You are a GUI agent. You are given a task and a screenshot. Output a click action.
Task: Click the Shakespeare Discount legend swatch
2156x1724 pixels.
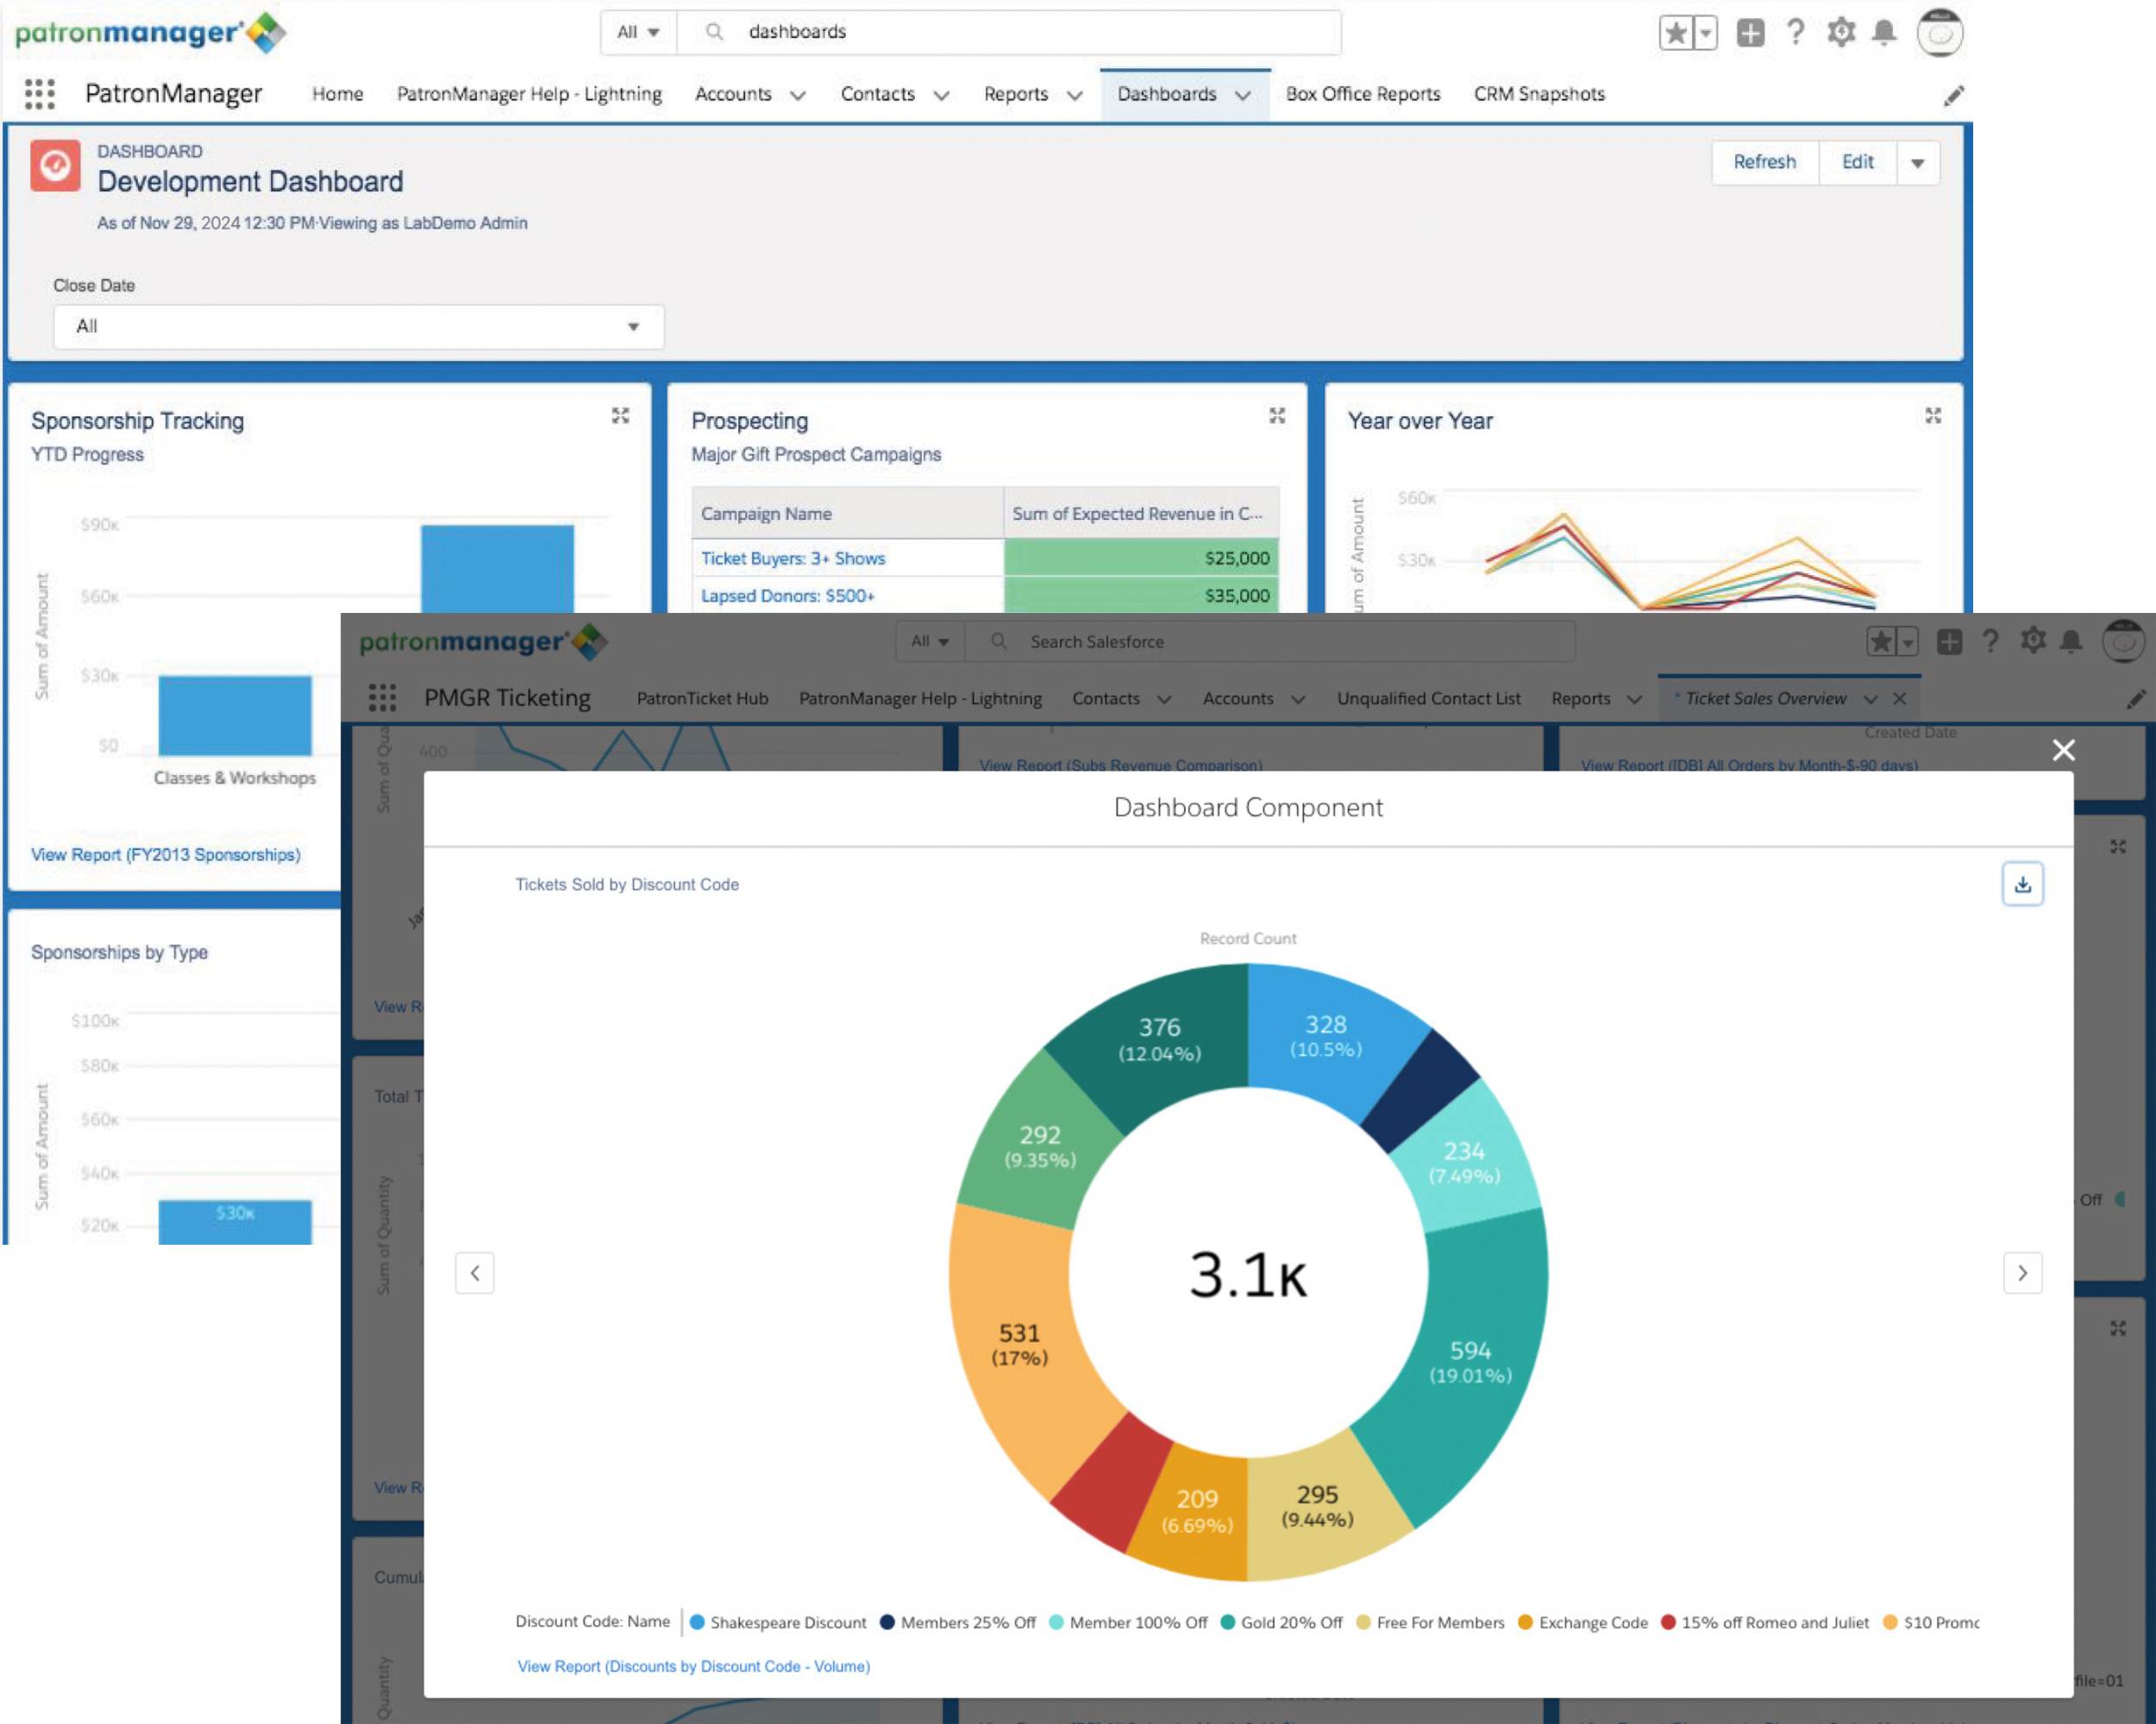point(697,1622)
